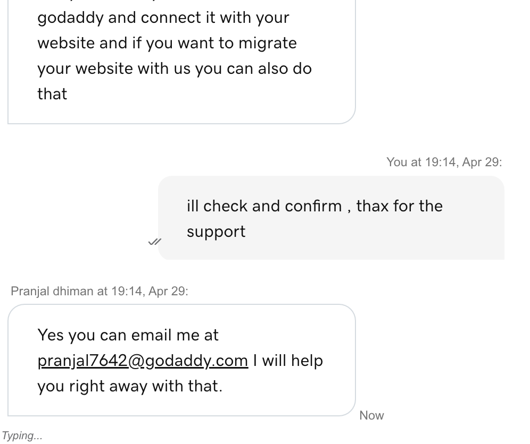This screenshot has width=530, height=444.
Task: Click the "Typing..." indicator text
Action: pos(22,436)
